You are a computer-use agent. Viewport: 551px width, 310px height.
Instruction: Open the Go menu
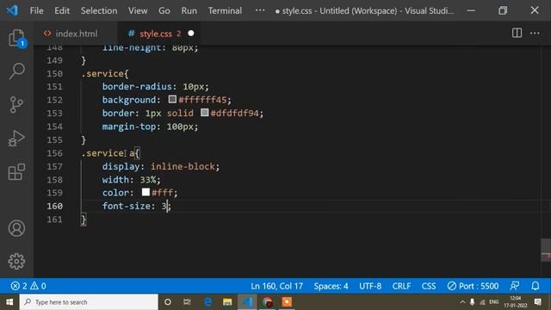[164, 10]
